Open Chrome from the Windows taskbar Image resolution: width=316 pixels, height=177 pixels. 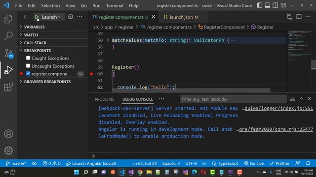pos(140,172)
